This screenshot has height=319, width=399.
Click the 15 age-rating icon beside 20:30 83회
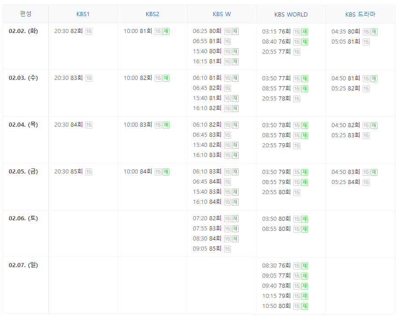(x=89, y=78)
